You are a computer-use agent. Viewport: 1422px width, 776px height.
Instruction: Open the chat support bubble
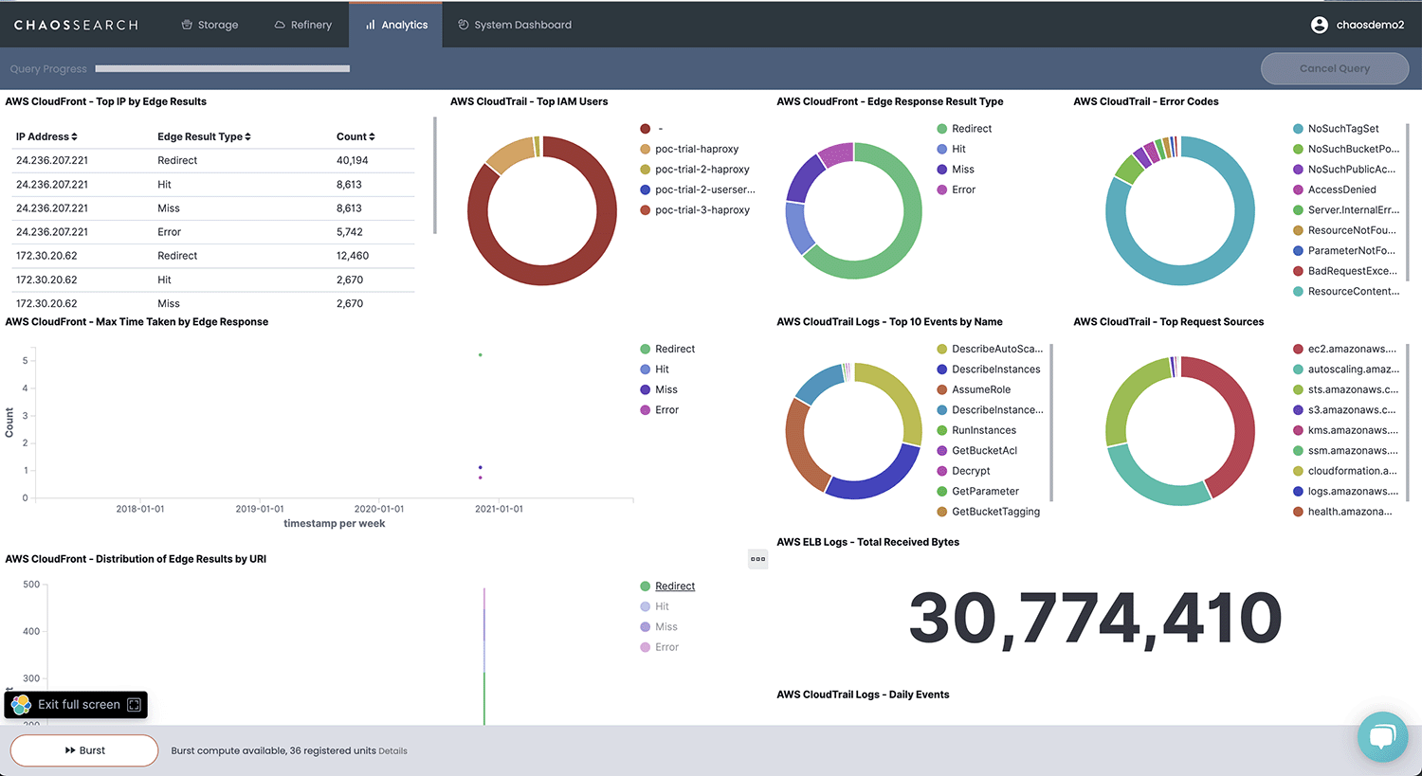(1382, 737)
